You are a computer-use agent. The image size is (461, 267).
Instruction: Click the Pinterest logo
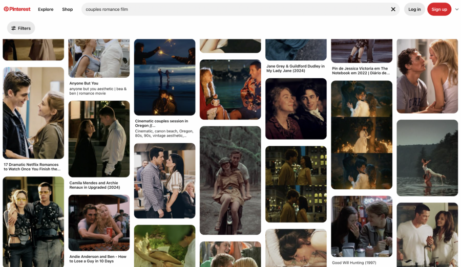tap(17, 9)
